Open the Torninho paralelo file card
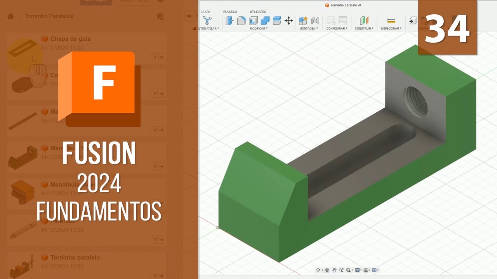 pos(87,265)
